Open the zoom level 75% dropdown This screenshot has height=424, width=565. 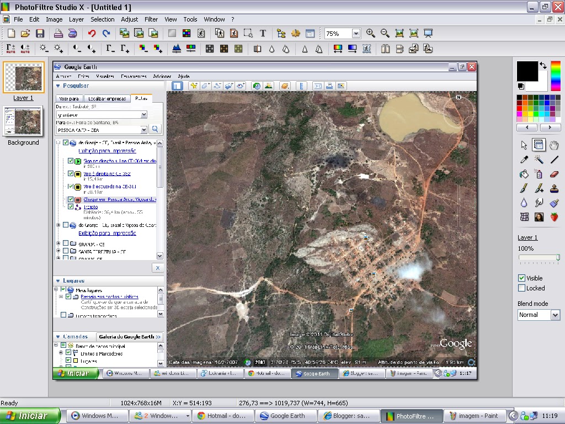pos(356,34)
